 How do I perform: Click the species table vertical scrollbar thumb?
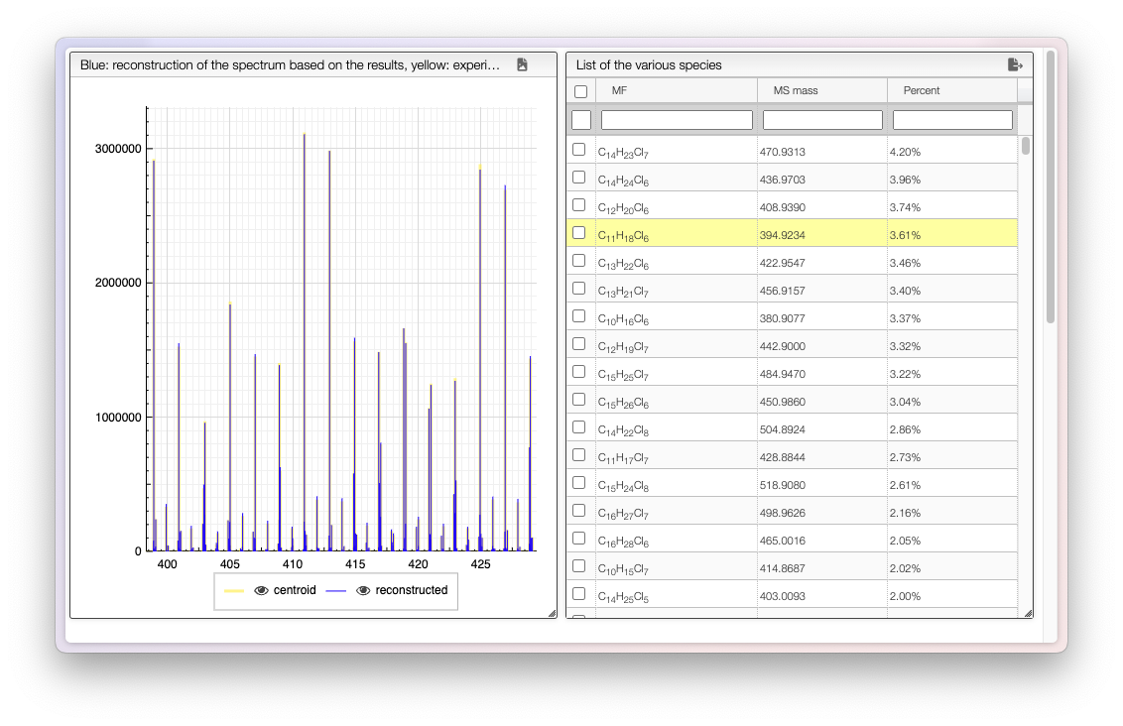pyautogui.click(x=1026, y=146)
